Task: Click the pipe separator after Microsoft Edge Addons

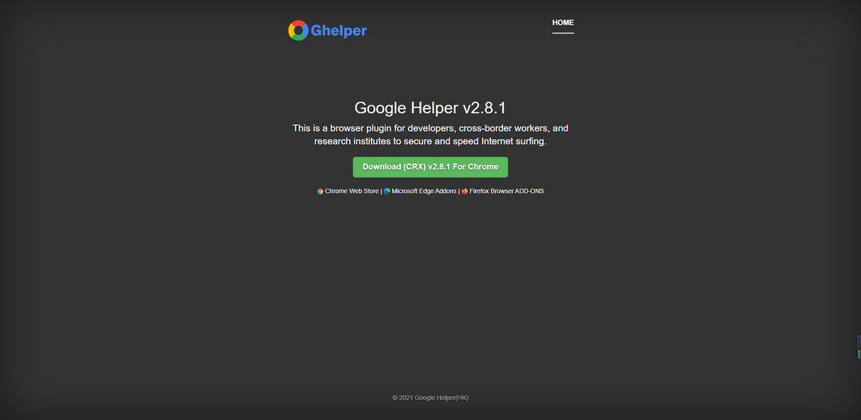Action: [458, 191]
